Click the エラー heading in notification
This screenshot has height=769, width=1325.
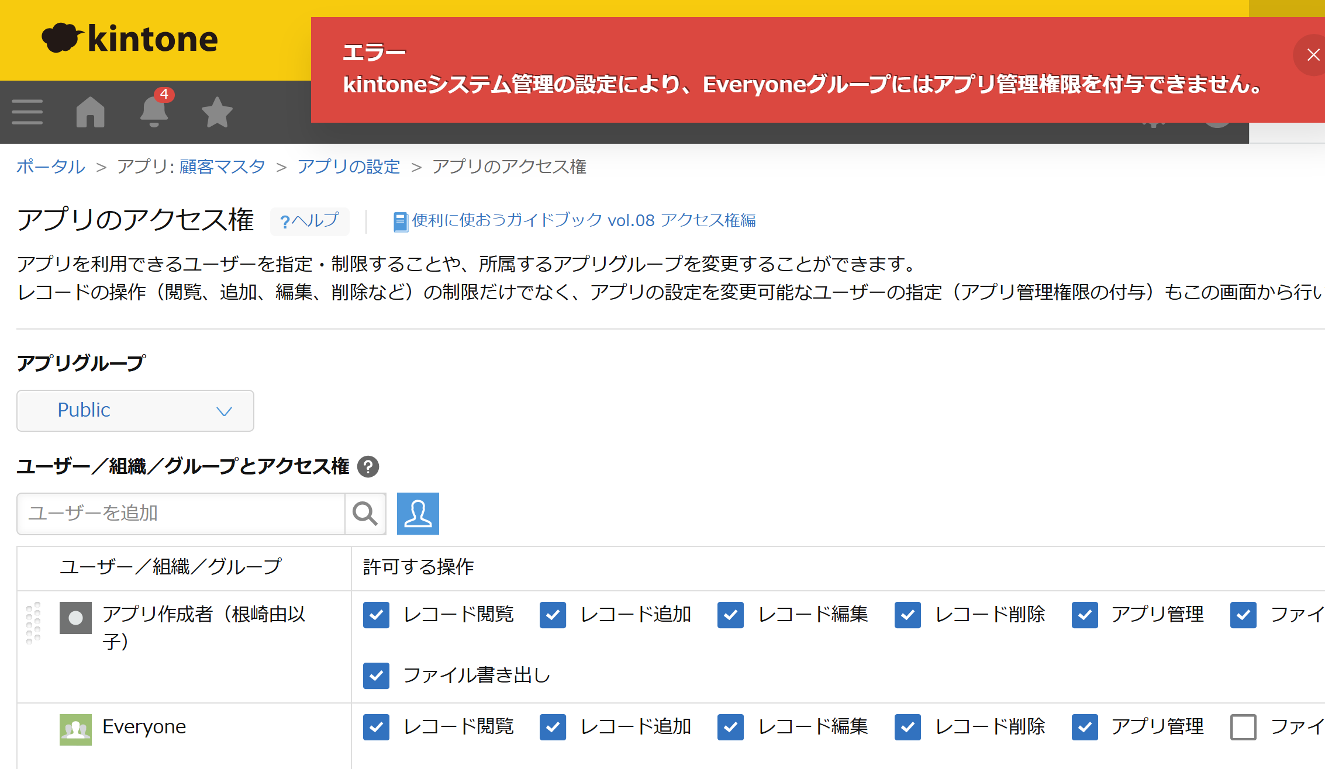pos(374,53)
